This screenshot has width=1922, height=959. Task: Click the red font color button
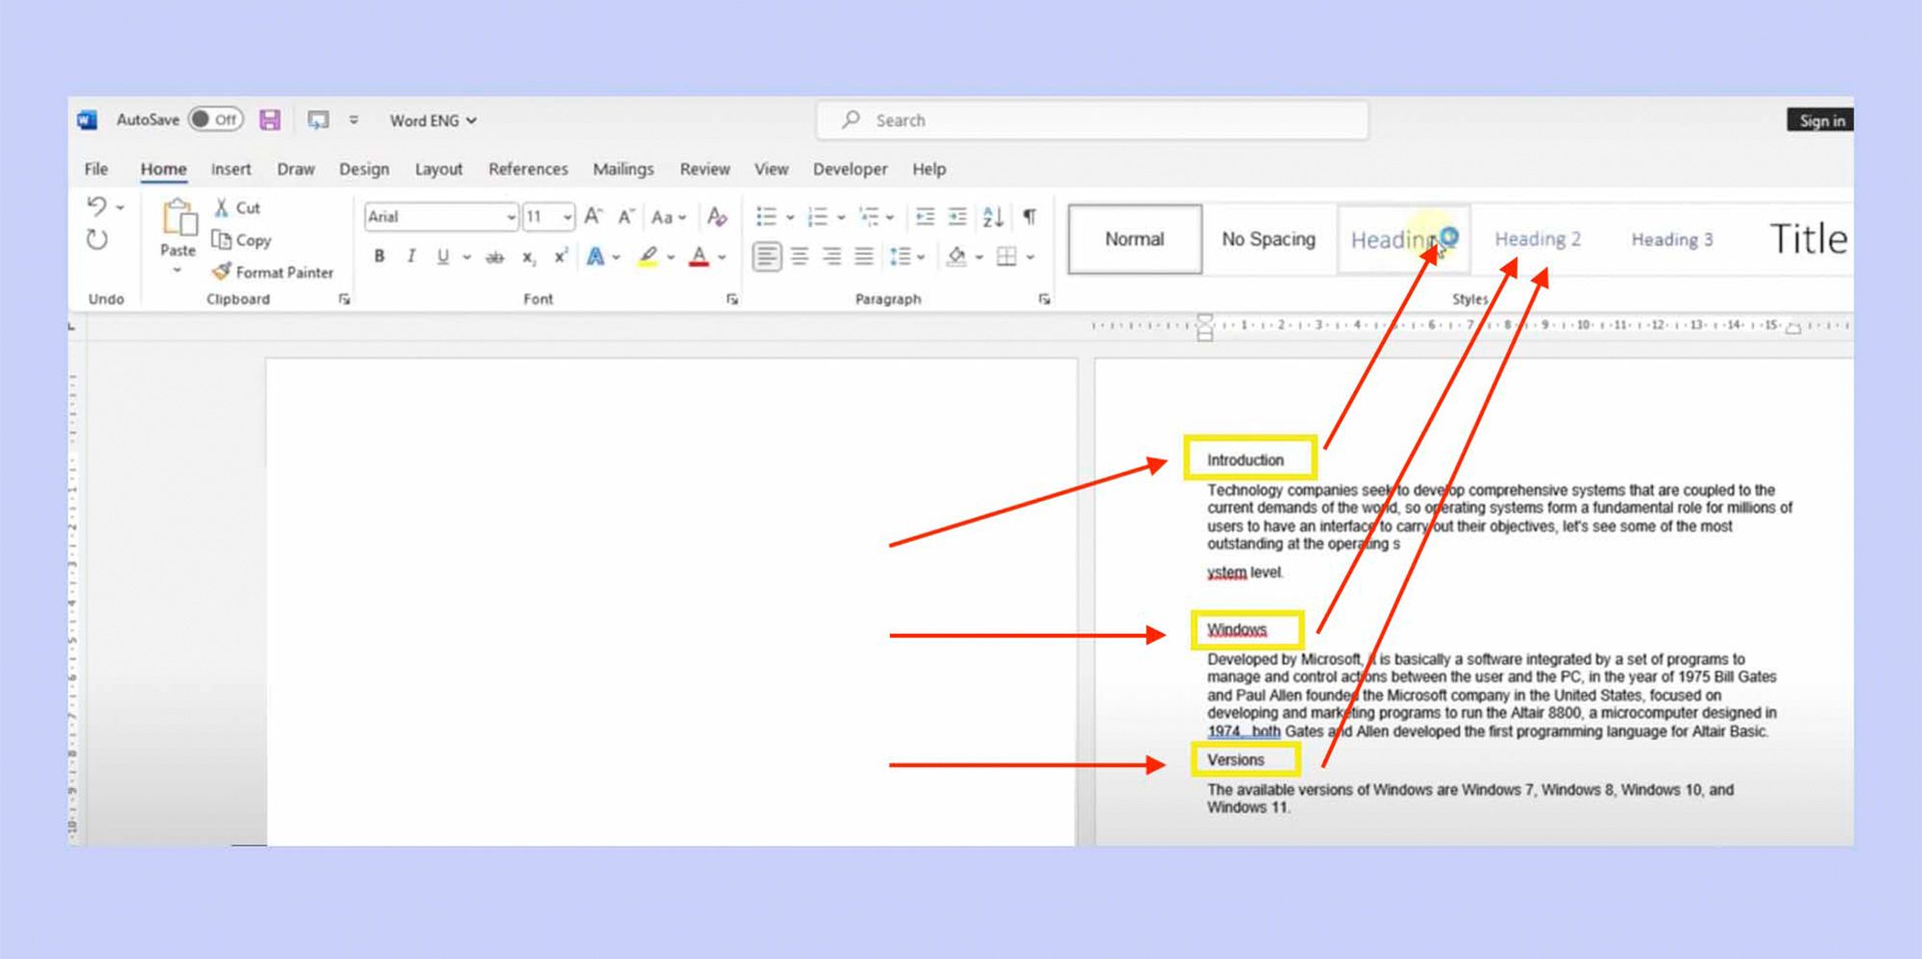(x=699, y=257)
